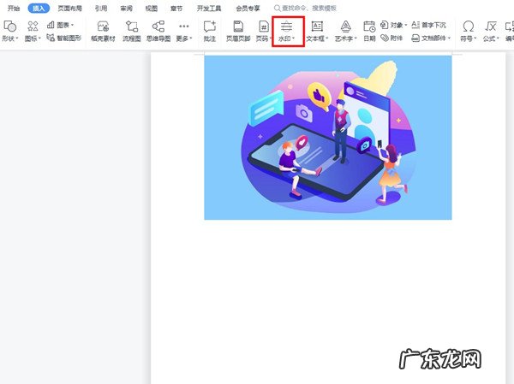The height and width of the screenshot is (384, 514).
Task: Click the 流程图 flowchart icon
Action: pyautogui.click(x=131, y=32)
